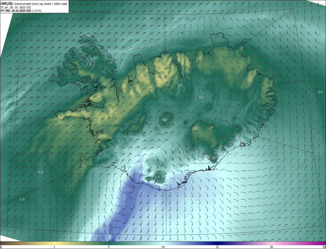
Task: Click the 1.8 value label in the north
Action: click(x=158, y=79)
